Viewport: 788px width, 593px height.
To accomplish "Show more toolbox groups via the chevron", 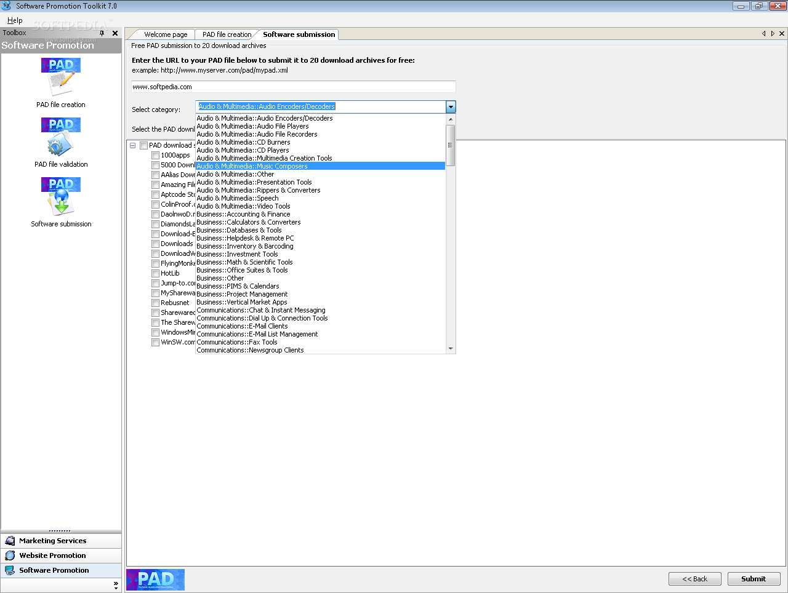I will [x=116, y=585].
